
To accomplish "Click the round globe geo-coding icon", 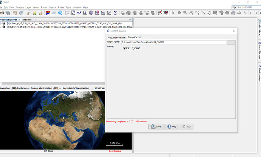I will tap(91, 13).
